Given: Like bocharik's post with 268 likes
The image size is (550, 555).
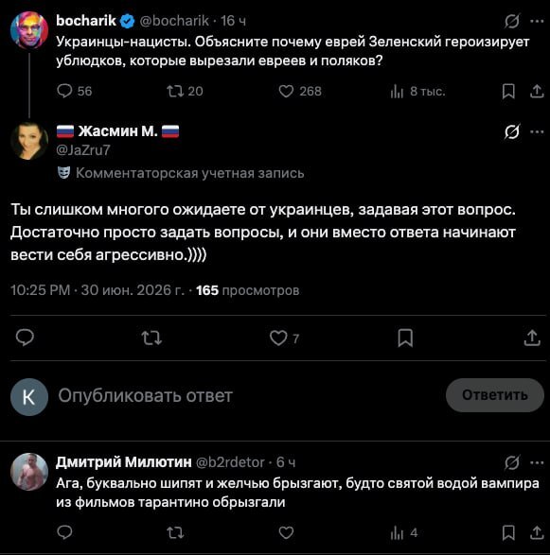Looking at the screenshot, I should coord(300,91).
